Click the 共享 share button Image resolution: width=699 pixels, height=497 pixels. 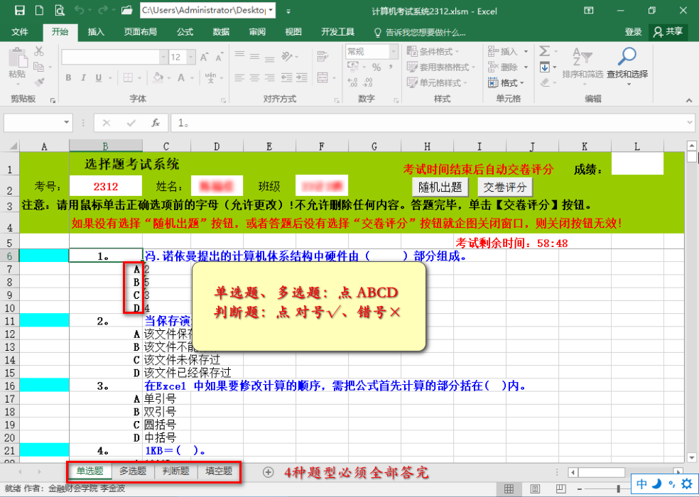coord(668,32)
